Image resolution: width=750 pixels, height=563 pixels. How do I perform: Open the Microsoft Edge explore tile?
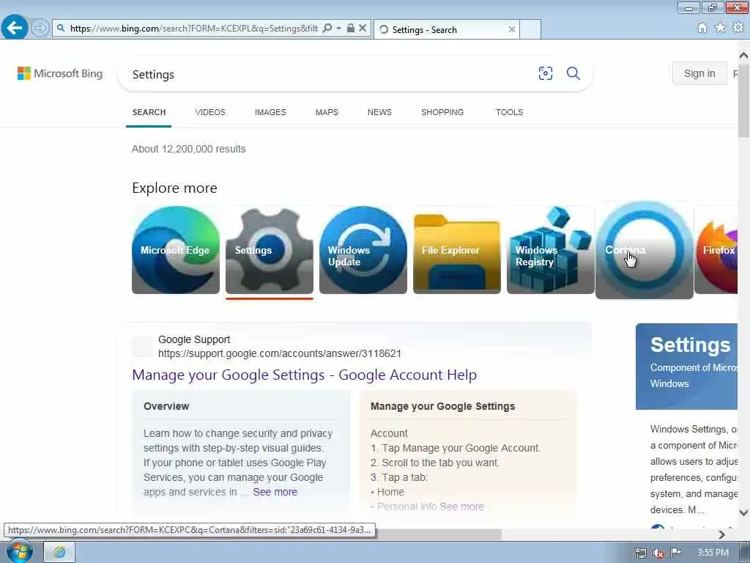[x=176, y=250]
